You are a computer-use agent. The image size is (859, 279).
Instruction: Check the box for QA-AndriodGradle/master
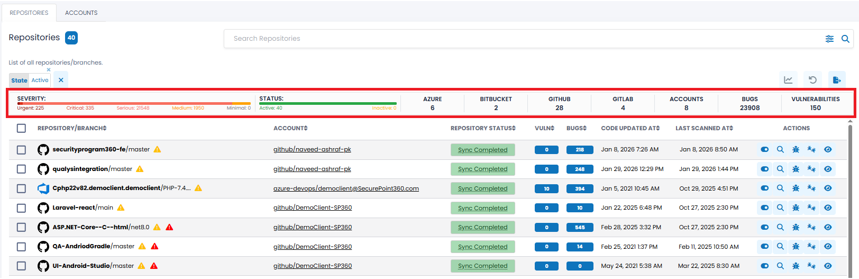21,247
